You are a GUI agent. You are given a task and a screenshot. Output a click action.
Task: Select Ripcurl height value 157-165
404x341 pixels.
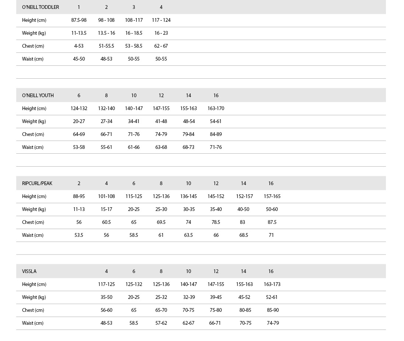[x=272, y=196]
